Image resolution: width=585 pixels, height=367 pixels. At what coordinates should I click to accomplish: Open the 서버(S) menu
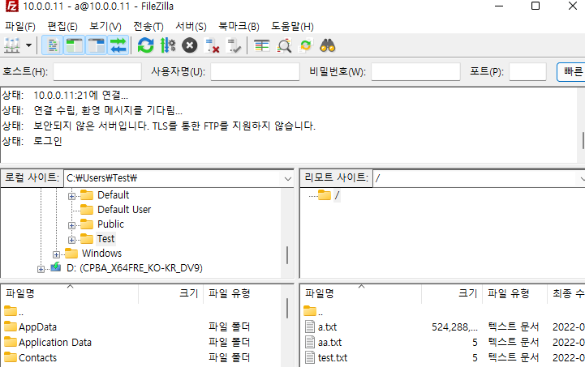(191, 26)
